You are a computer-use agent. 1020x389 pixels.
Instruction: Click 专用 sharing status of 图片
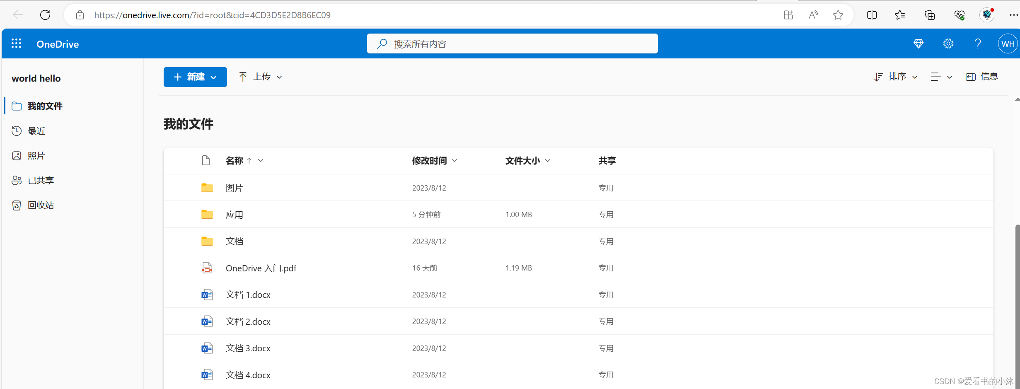606,188
